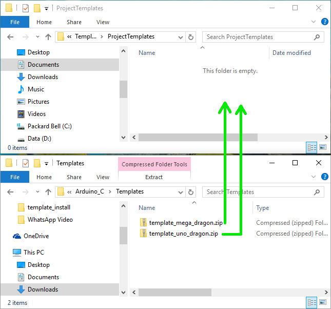
Task: Select template_uno_dragon.zip file
Action: [183, 234]
